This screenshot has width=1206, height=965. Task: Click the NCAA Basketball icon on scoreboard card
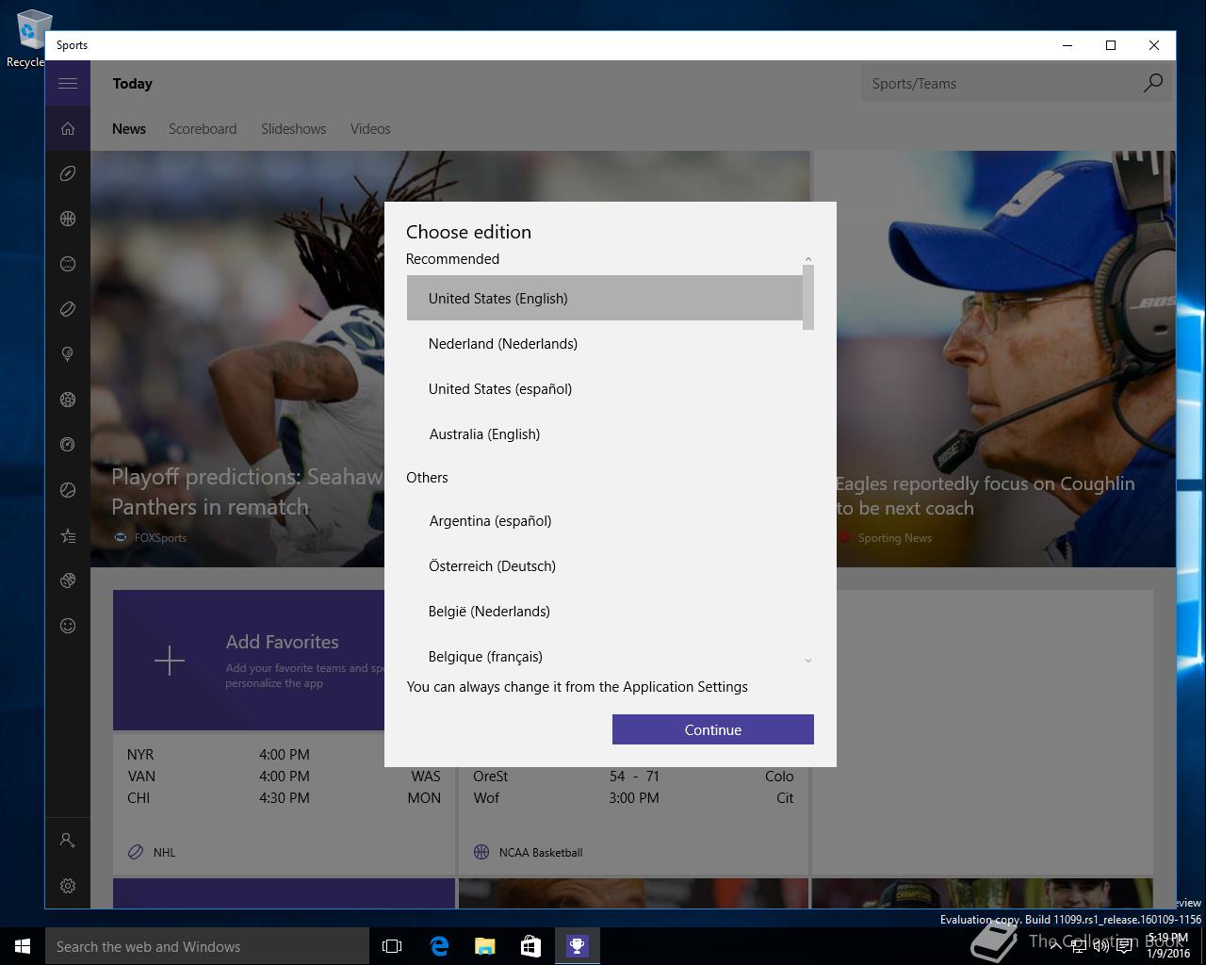pyautogui.click(x=481, y=852)
